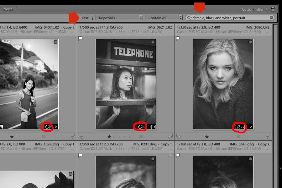
Task: Open the ellipsis menu for IMG_1529.dng info
Action: pos(73,149)
